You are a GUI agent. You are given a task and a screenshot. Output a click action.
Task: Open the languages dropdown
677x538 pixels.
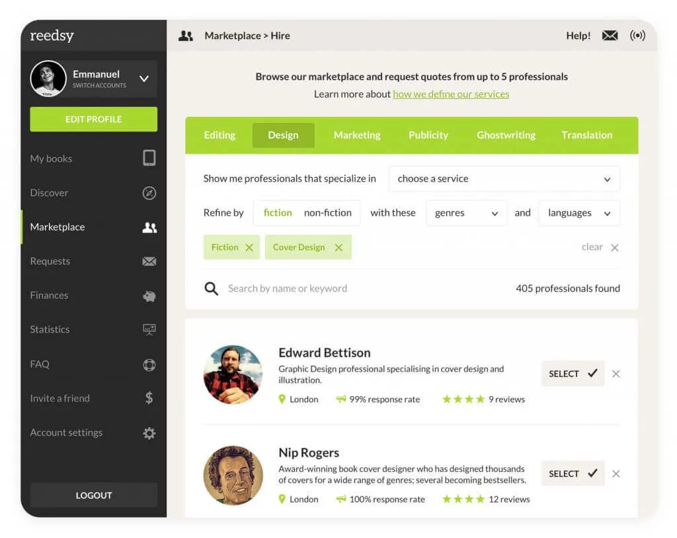click(x=579, y=213)
